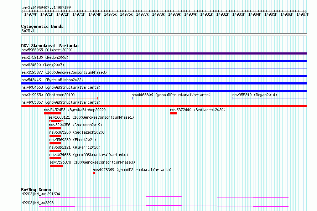Click the NR2C2|NM_003298 gene label
This screenshot has height=211, width=317.
[x=37, y=203]
